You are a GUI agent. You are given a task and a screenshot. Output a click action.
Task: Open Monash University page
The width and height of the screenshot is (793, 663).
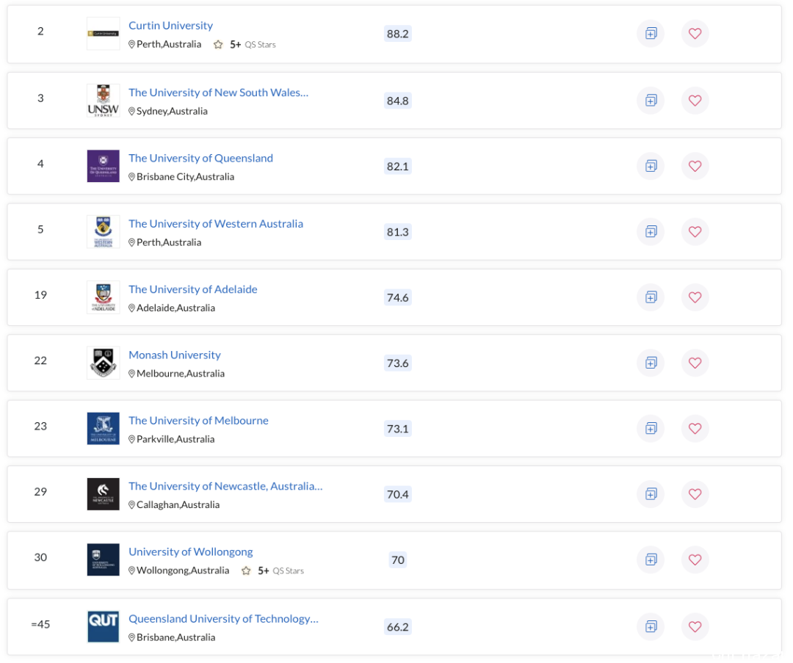pos(175,355)
